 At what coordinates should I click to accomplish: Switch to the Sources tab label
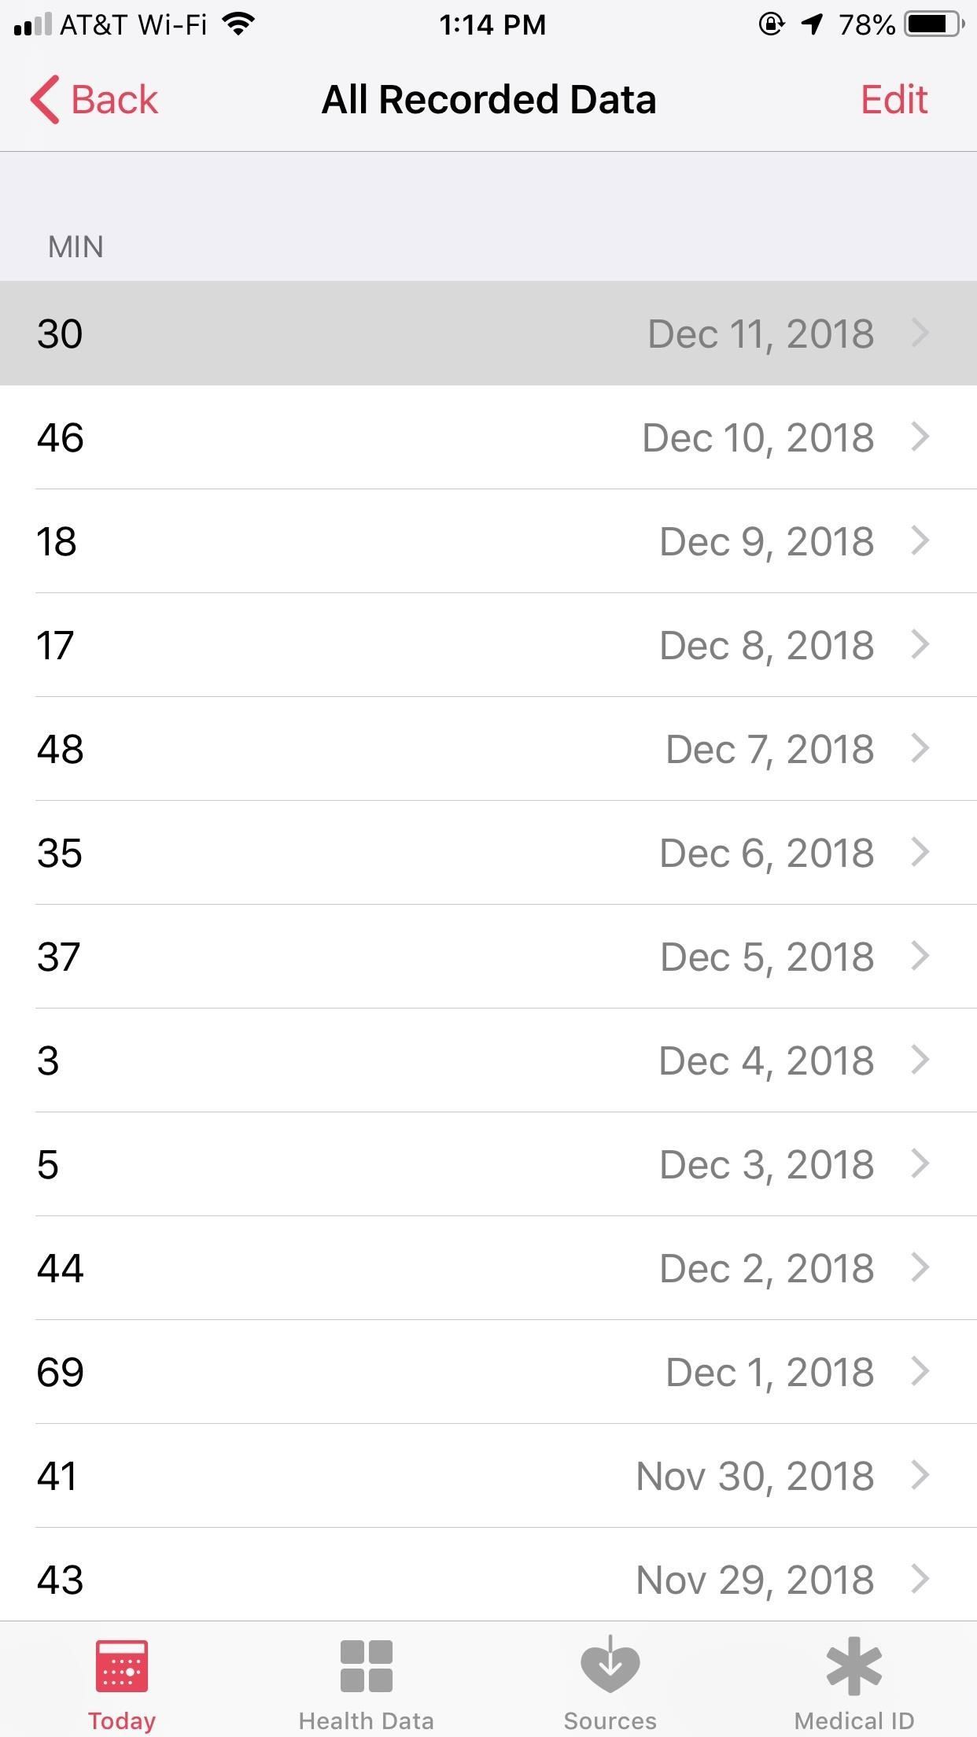point(610,1720)
